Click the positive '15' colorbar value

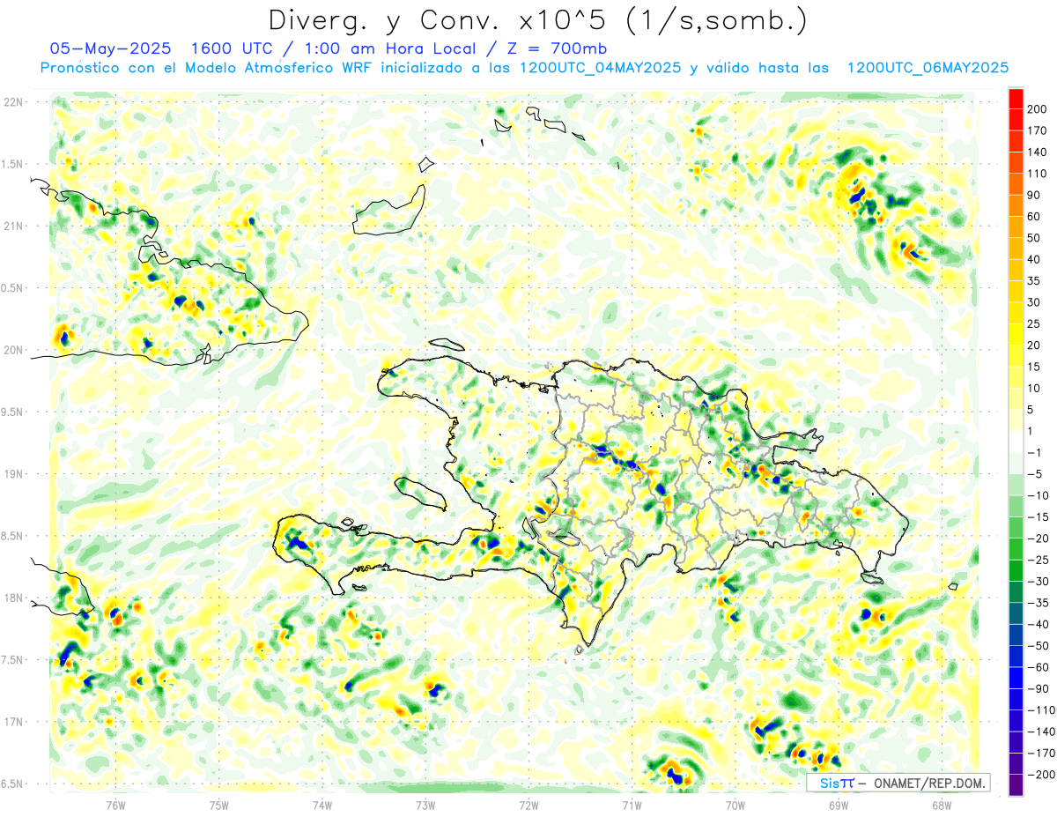[x=1034, y=367]
